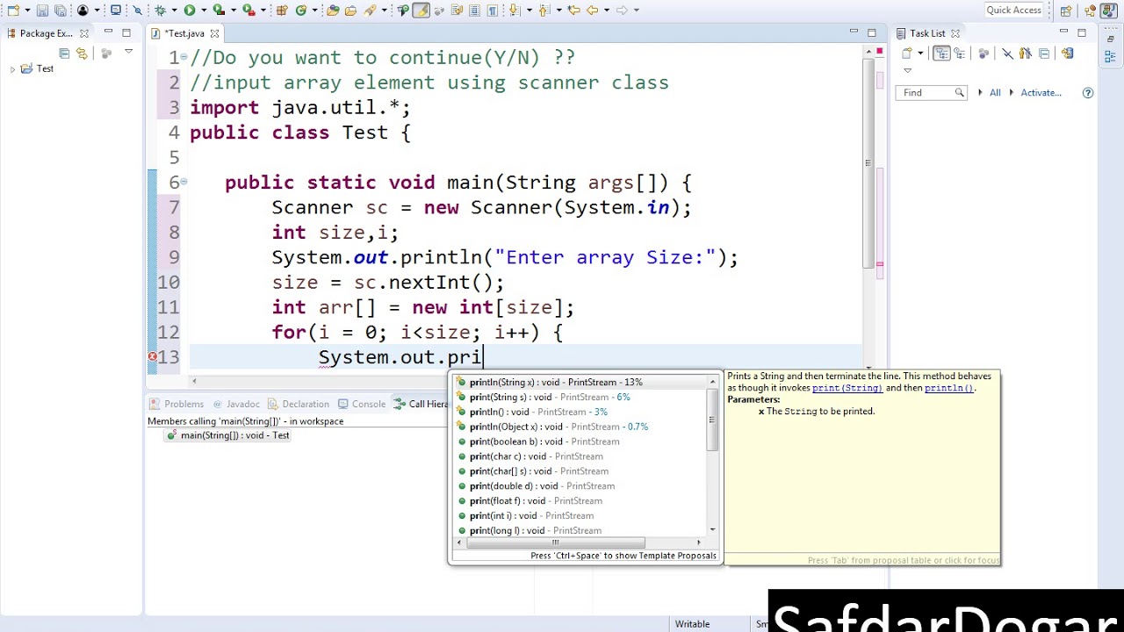
Task: Toggle Scheduled presentation in Task List
Action: point(959,54)
